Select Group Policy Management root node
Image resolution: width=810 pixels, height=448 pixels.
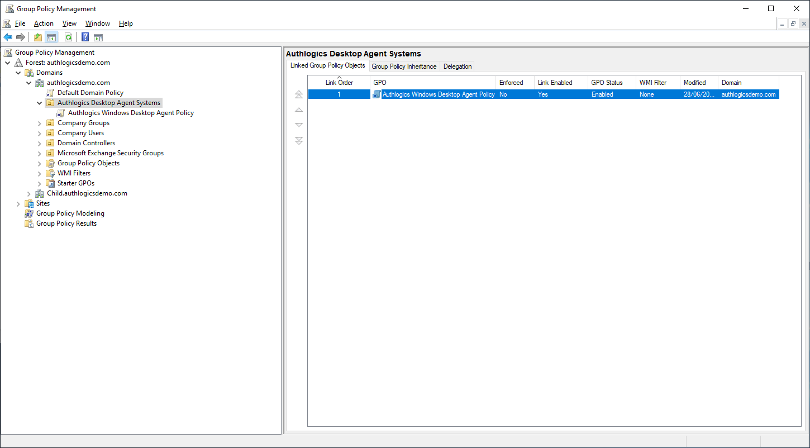click(55, 53)
